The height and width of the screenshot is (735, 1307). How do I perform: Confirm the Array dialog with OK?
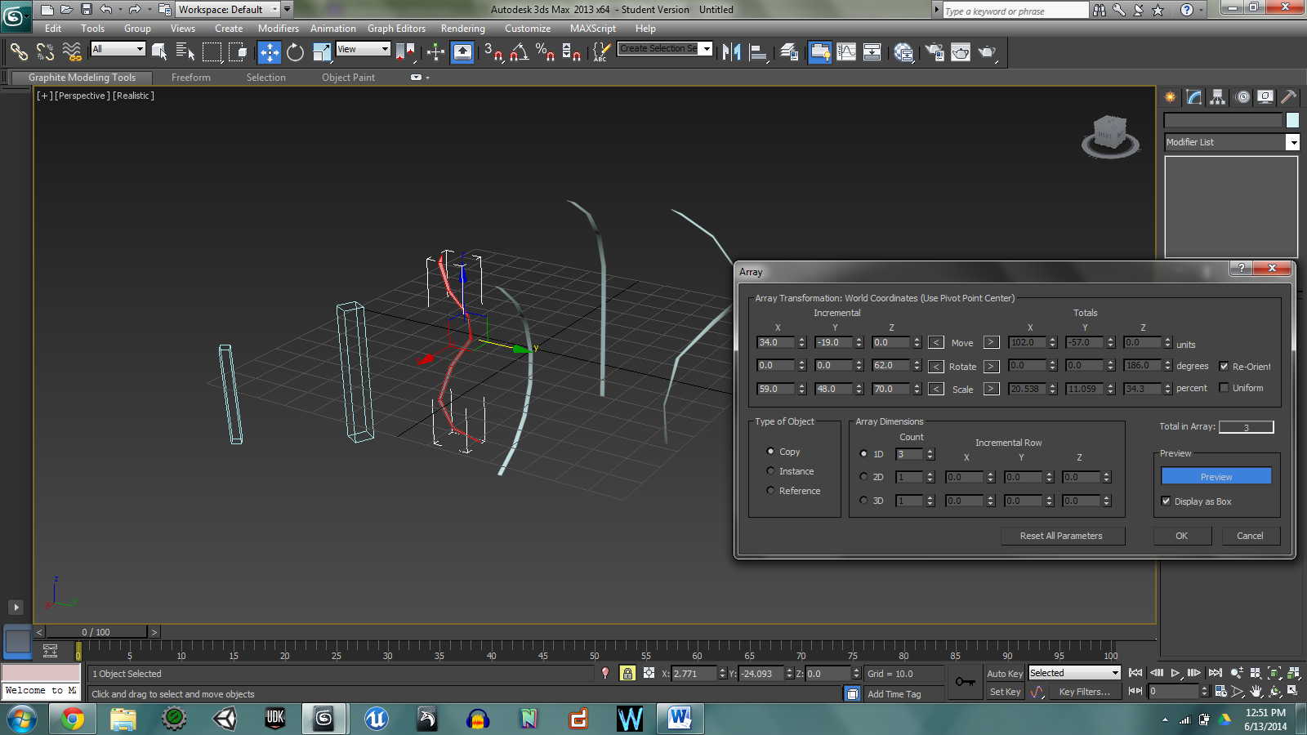pyautogui.click(x=1182, y=536)
